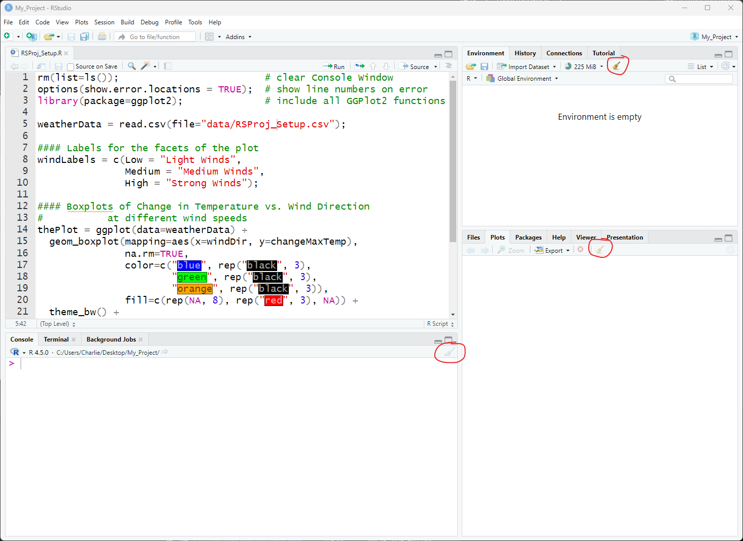
Task: Open the Session menu
Action: tap(104, 22)
